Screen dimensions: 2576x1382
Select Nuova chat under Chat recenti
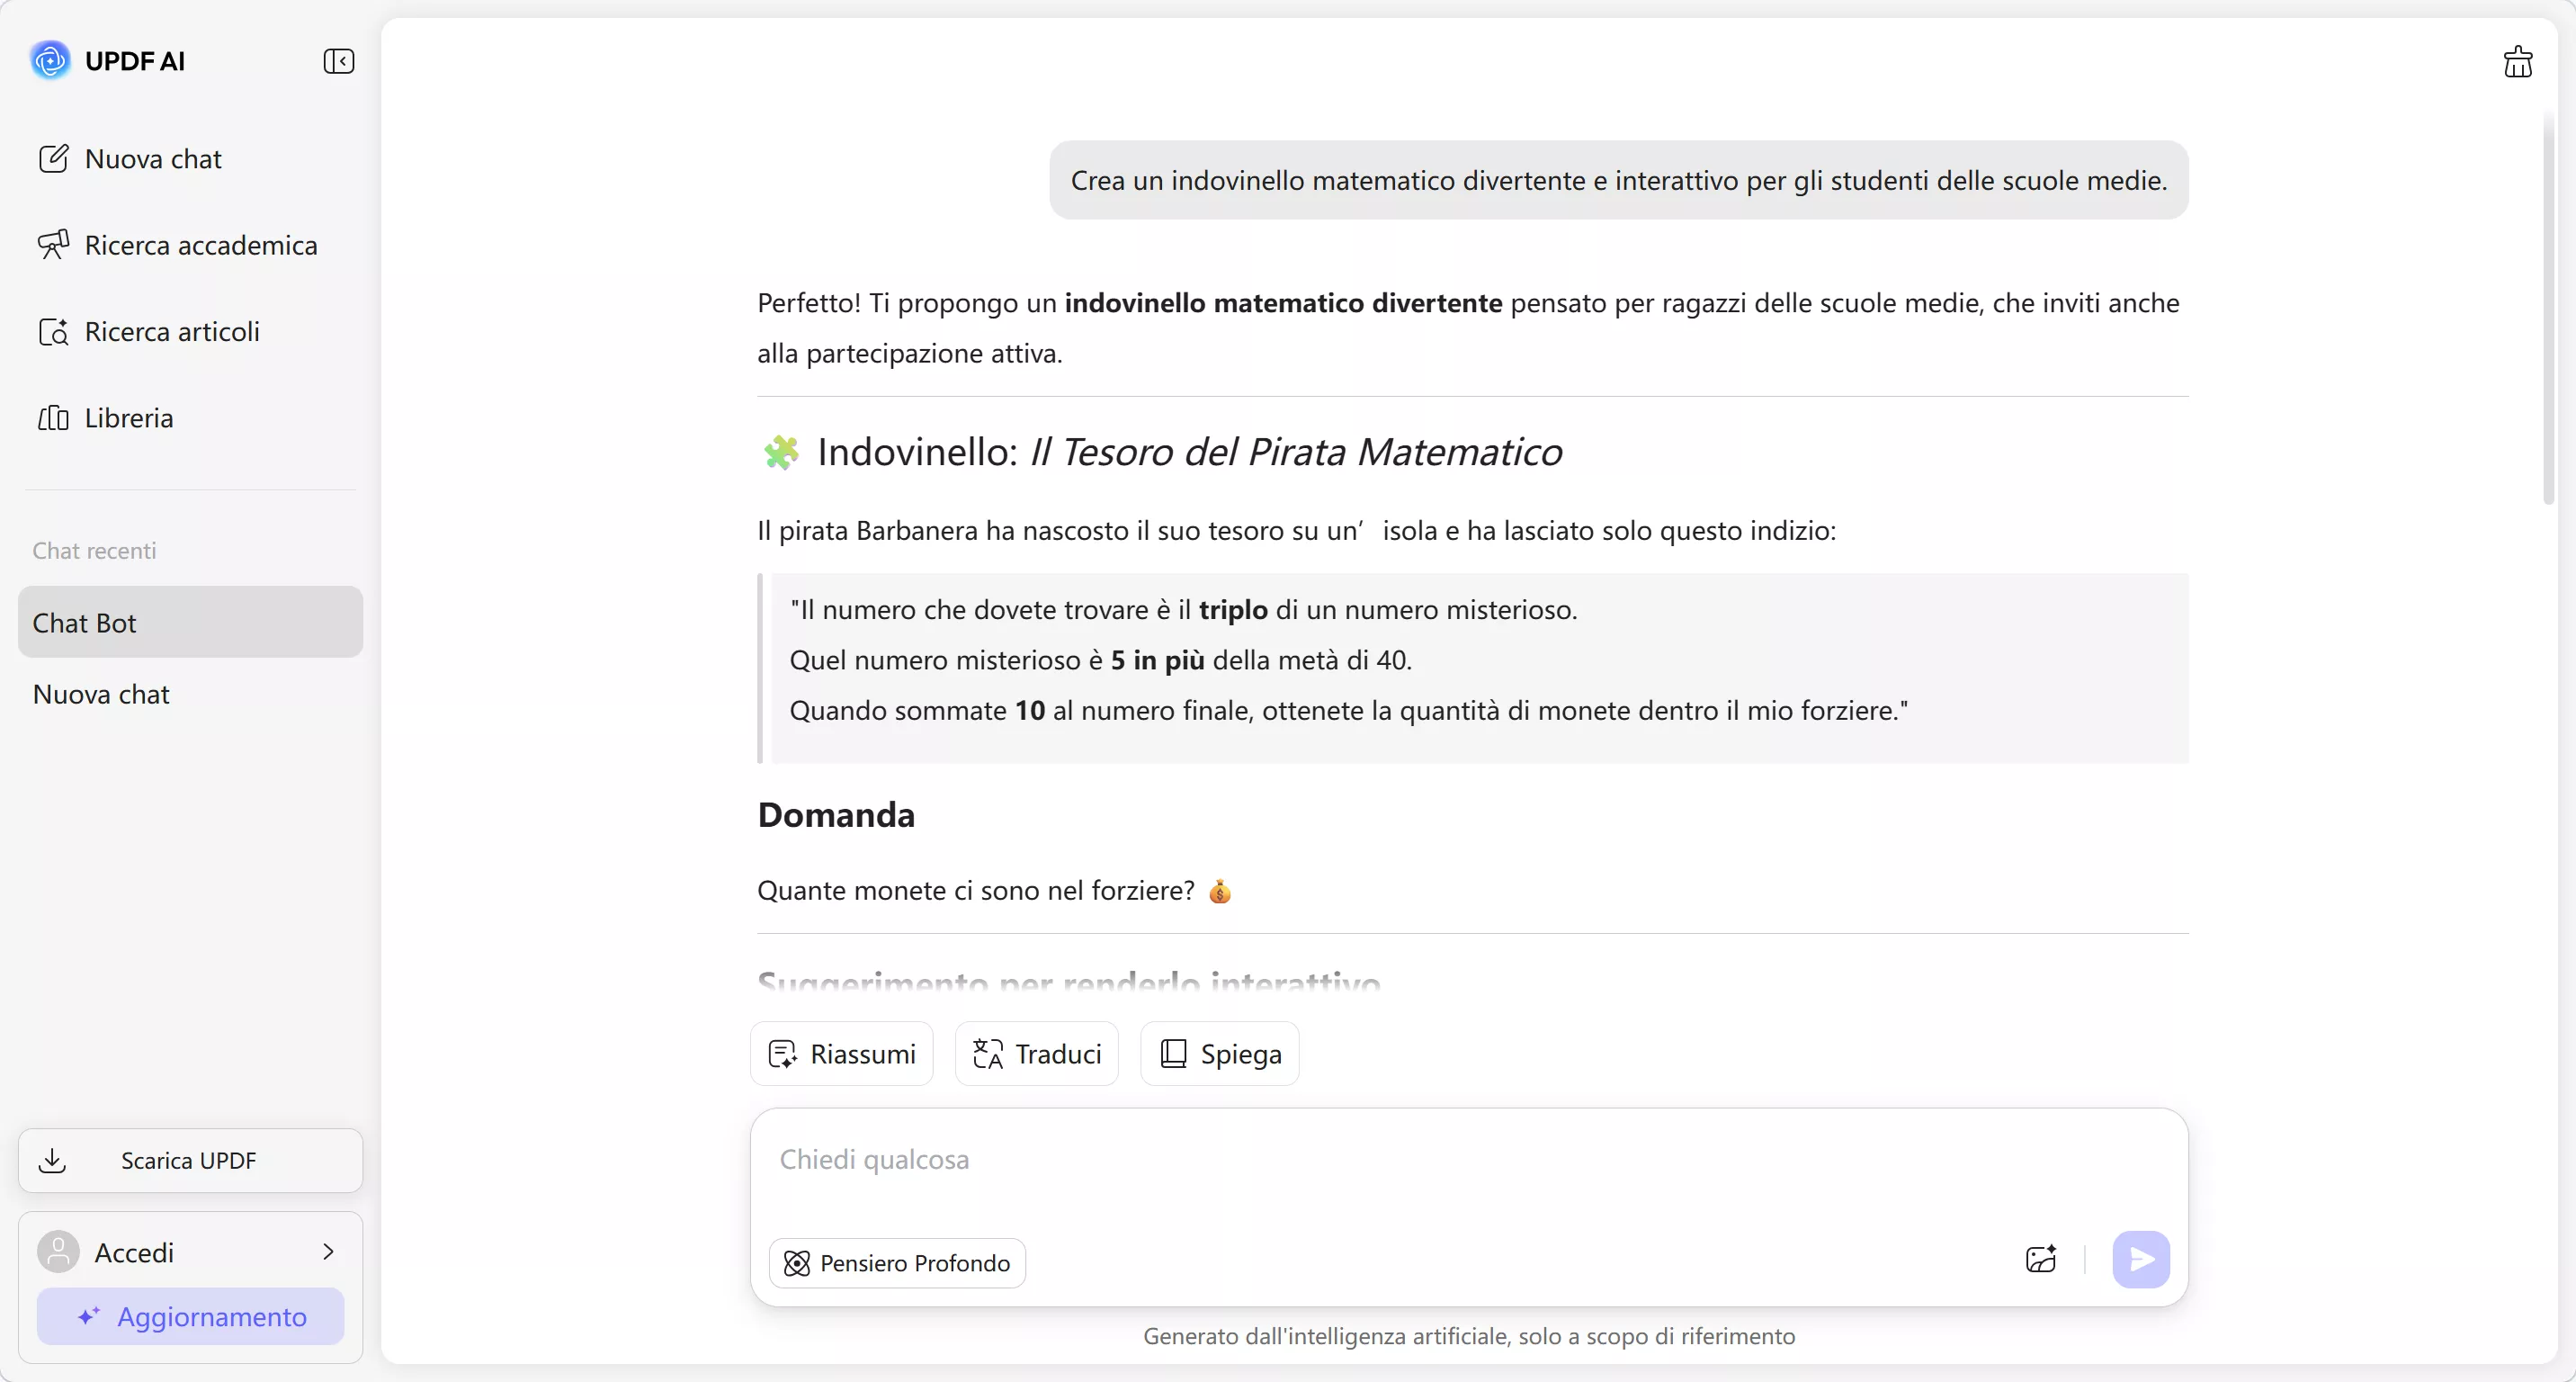pos(100,693)
